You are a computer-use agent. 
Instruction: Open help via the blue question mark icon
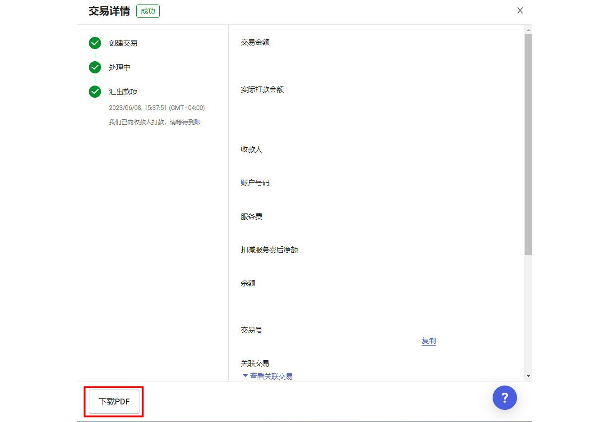pyautogui.click(x=504, y=398)
